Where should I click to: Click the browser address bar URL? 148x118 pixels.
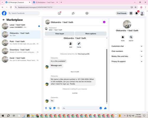[35, 7]
